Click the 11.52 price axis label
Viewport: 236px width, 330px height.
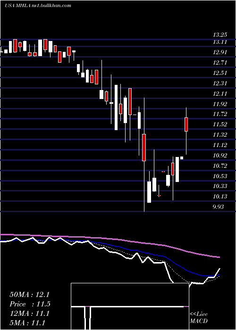220,124
